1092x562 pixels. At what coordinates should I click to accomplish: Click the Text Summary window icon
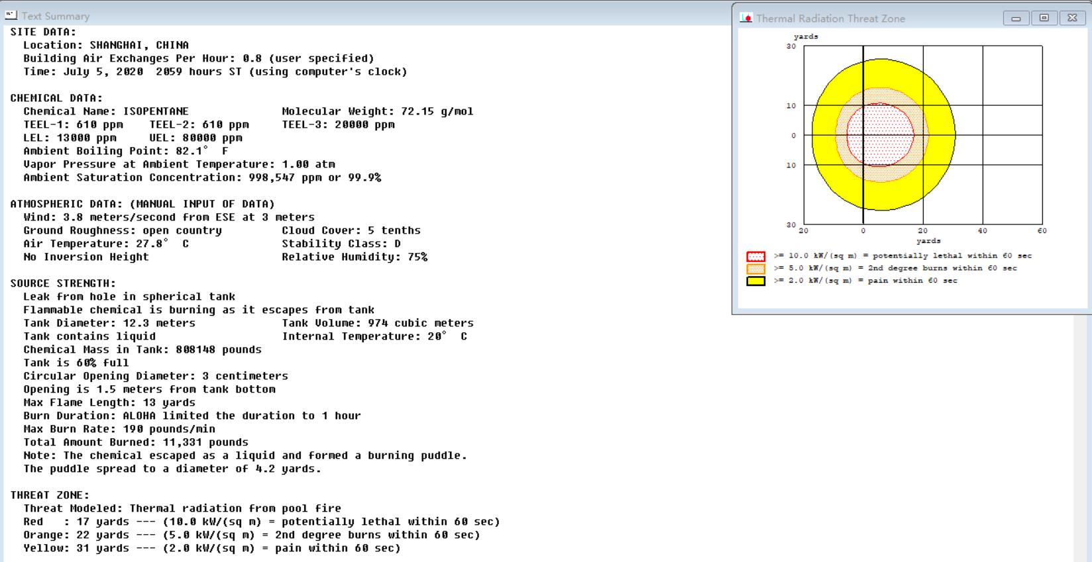[11, 15]
